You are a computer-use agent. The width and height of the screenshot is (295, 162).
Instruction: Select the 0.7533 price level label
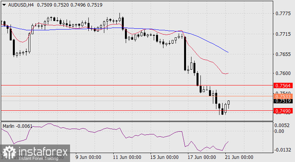(x=283, y=96)
